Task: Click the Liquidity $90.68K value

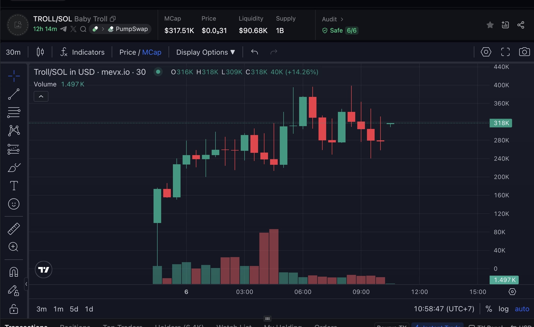Action: 253,31
